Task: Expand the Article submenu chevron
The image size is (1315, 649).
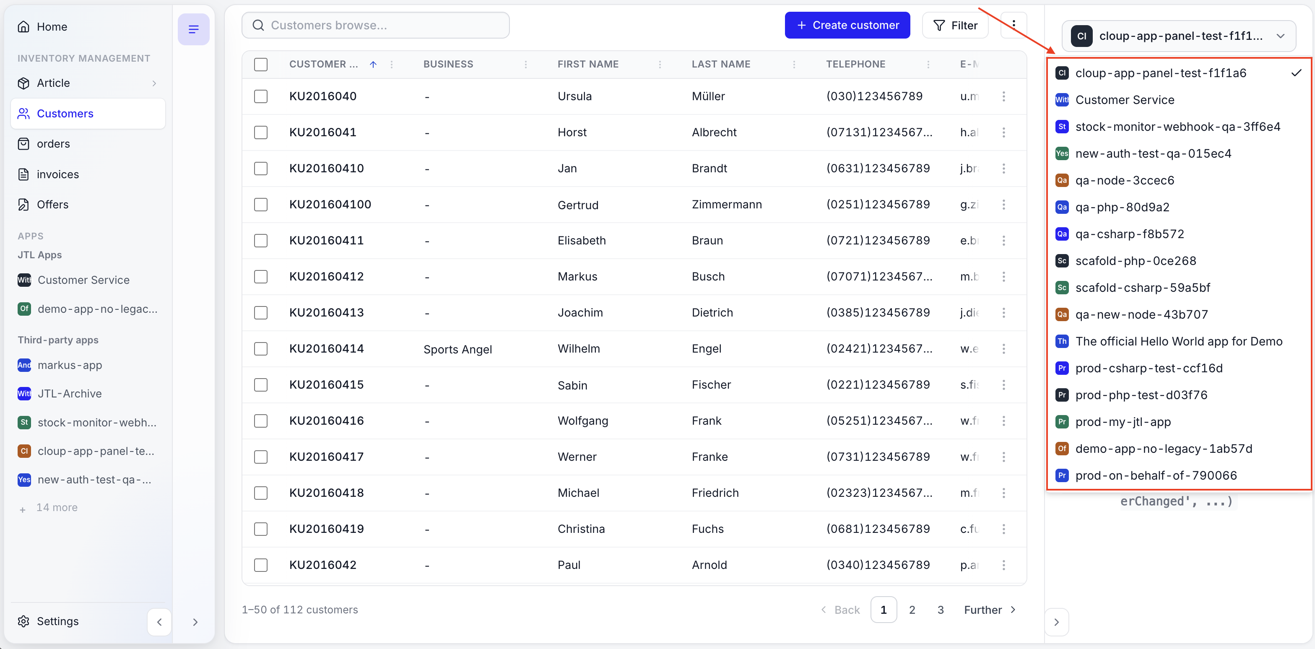Action: (154, 83)
